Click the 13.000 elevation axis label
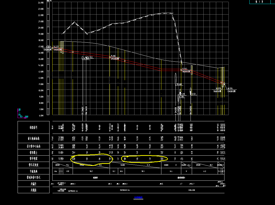Image resolution: width=275 pixels, height=205 pixels. [x=41, y=72]
